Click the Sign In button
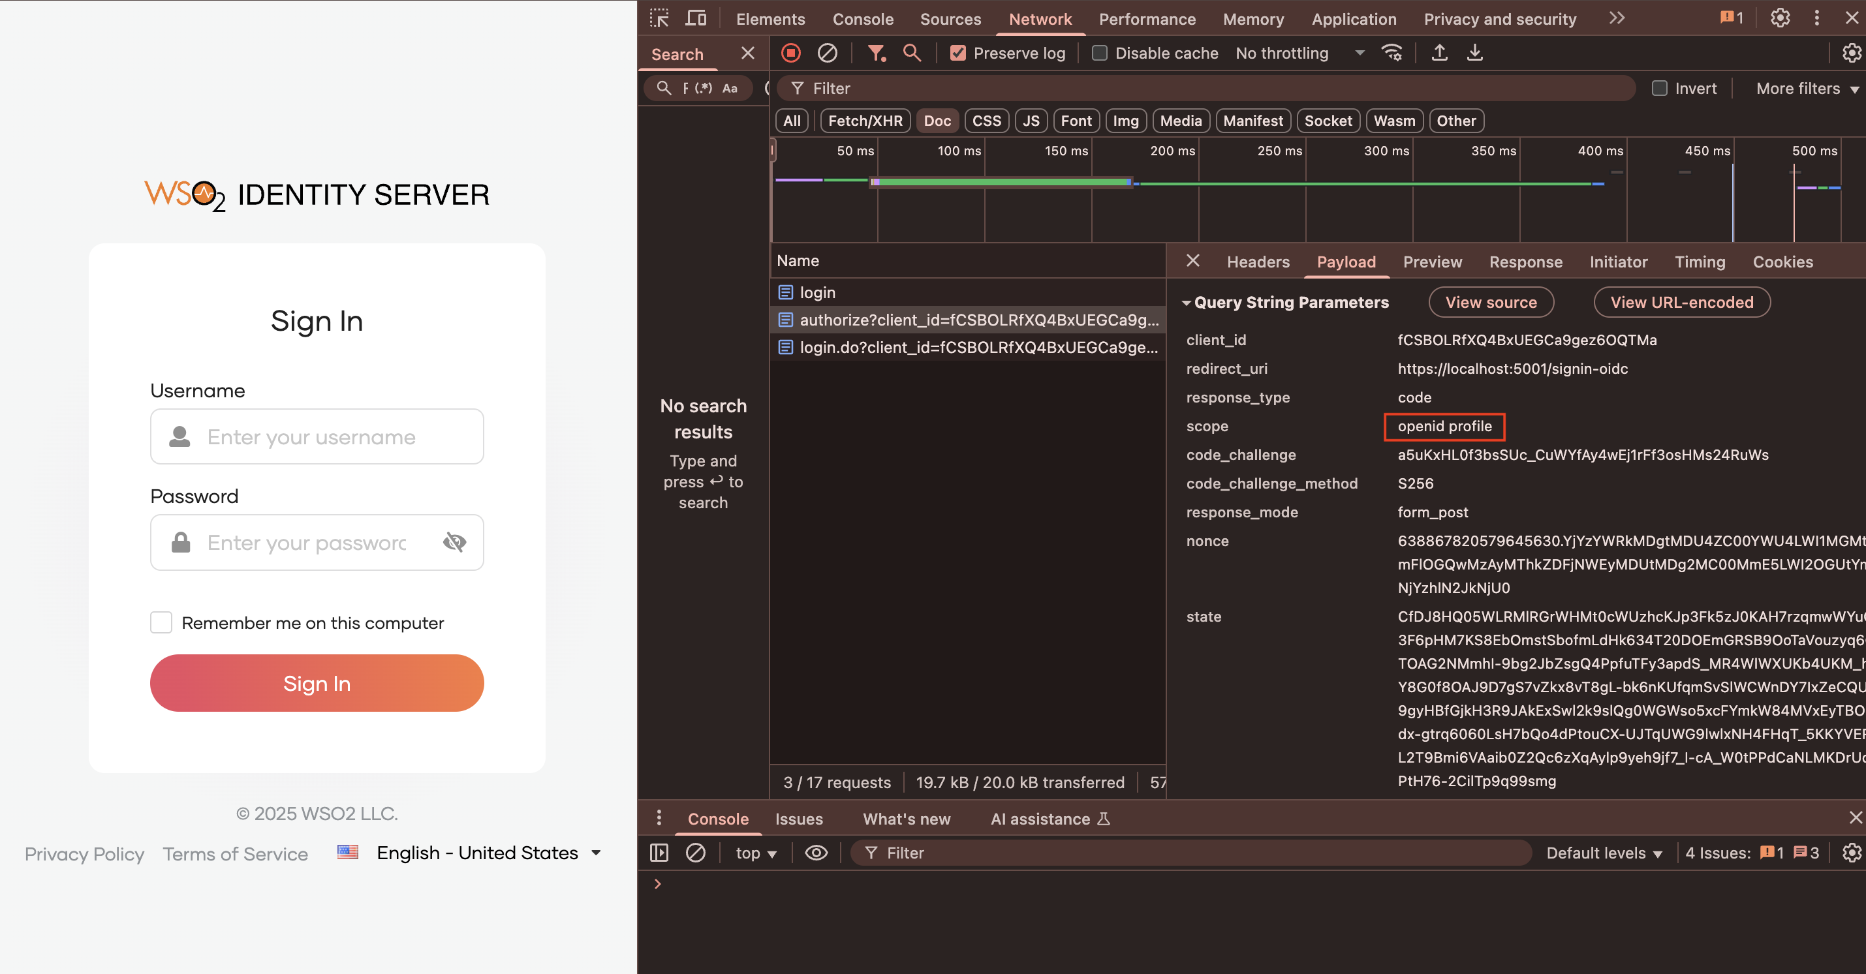1866x974 pixels. click(x=317, y=683)
